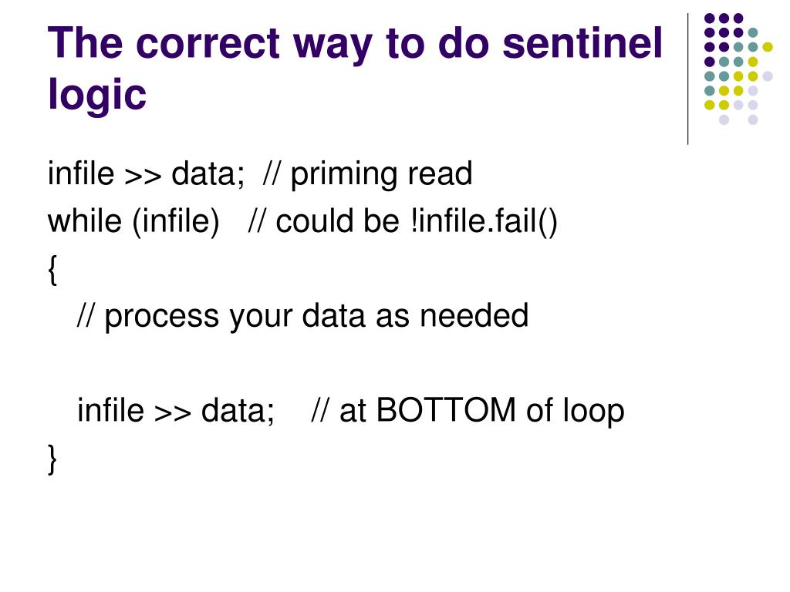Click the opening curly brace
The image size is (790, 592).
tap(52, 269)
